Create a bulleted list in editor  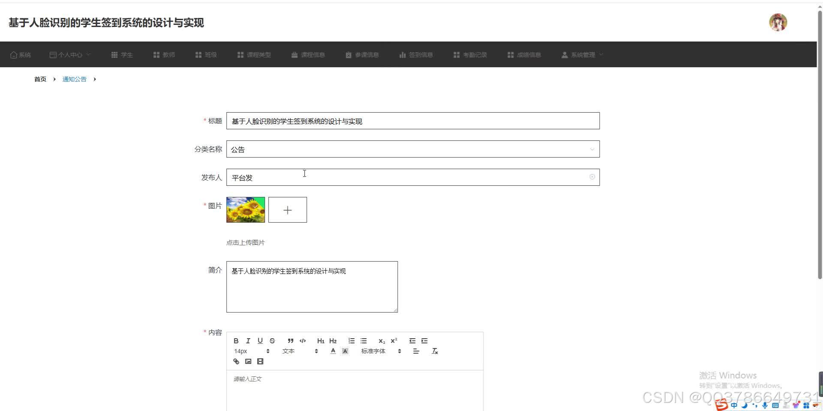click(x=363, y=341)
